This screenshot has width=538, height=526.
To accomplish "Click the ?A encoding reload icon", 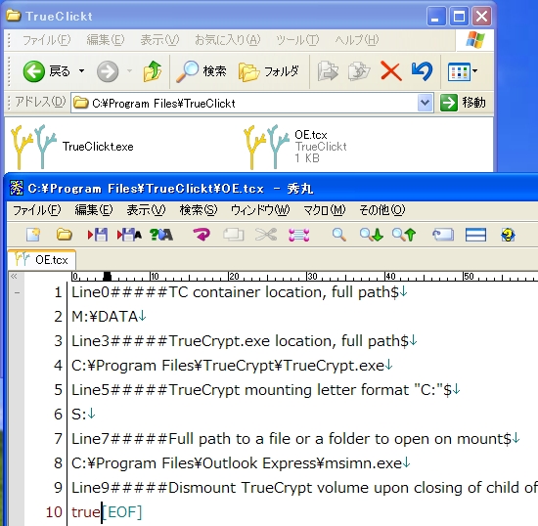I will pos(161,235).
